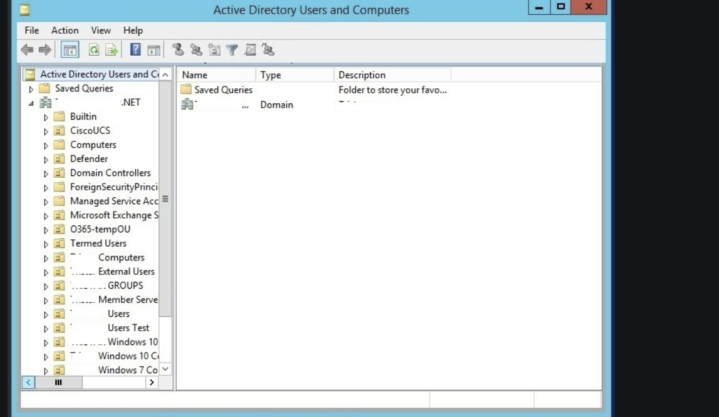719x417 pixels.
Task: Select the root Active Directory Users and Computers node
Action: click(x=99, y=75)
